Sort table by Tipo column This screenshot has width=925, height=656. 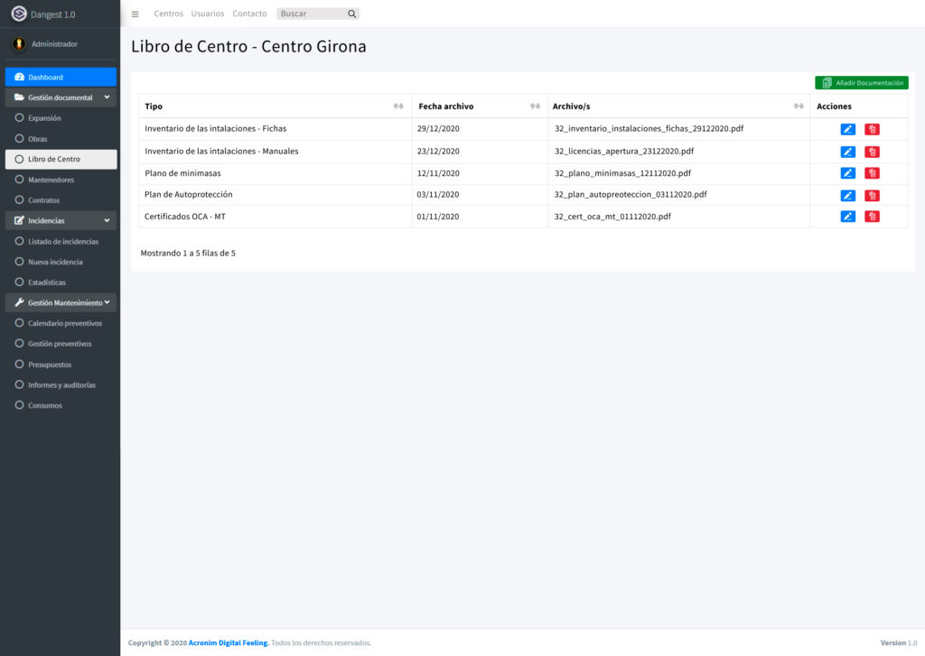pyautogui.click(x=398, y=106)
